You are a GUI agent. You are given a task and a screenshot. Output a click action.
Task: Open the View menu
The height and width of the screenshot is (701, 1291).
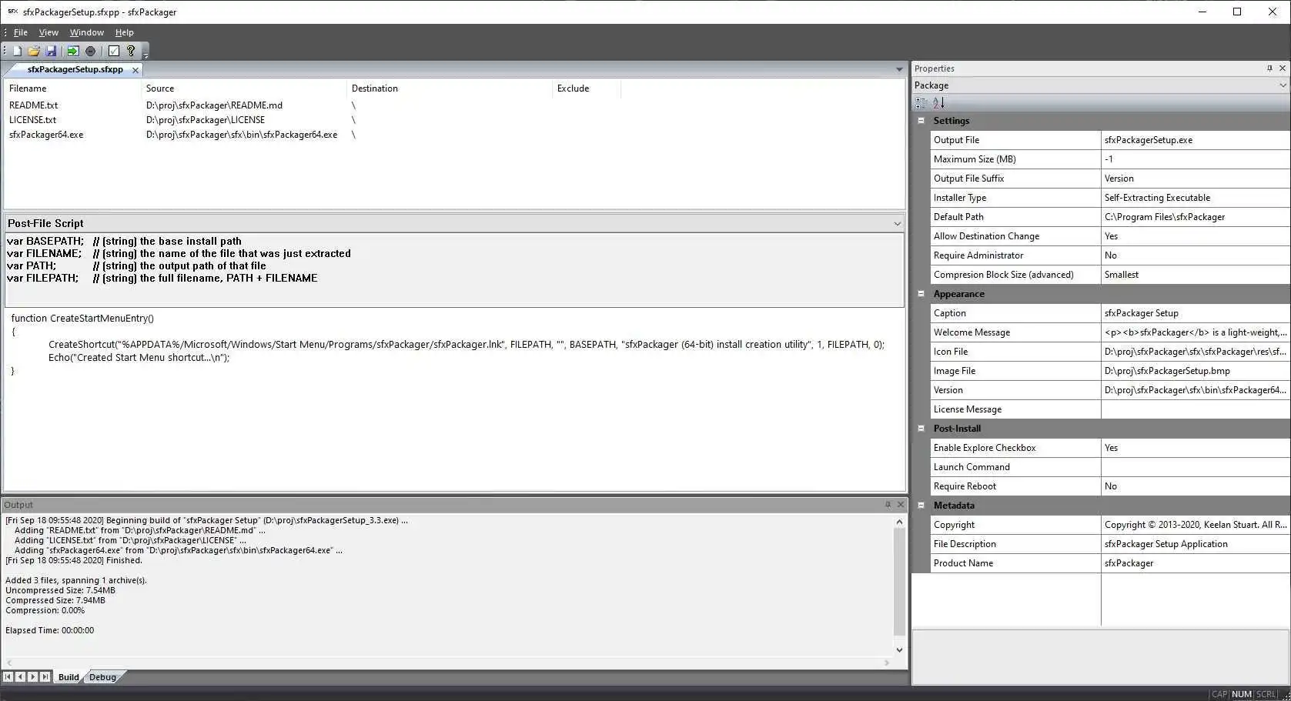click(x=48, y=32)
